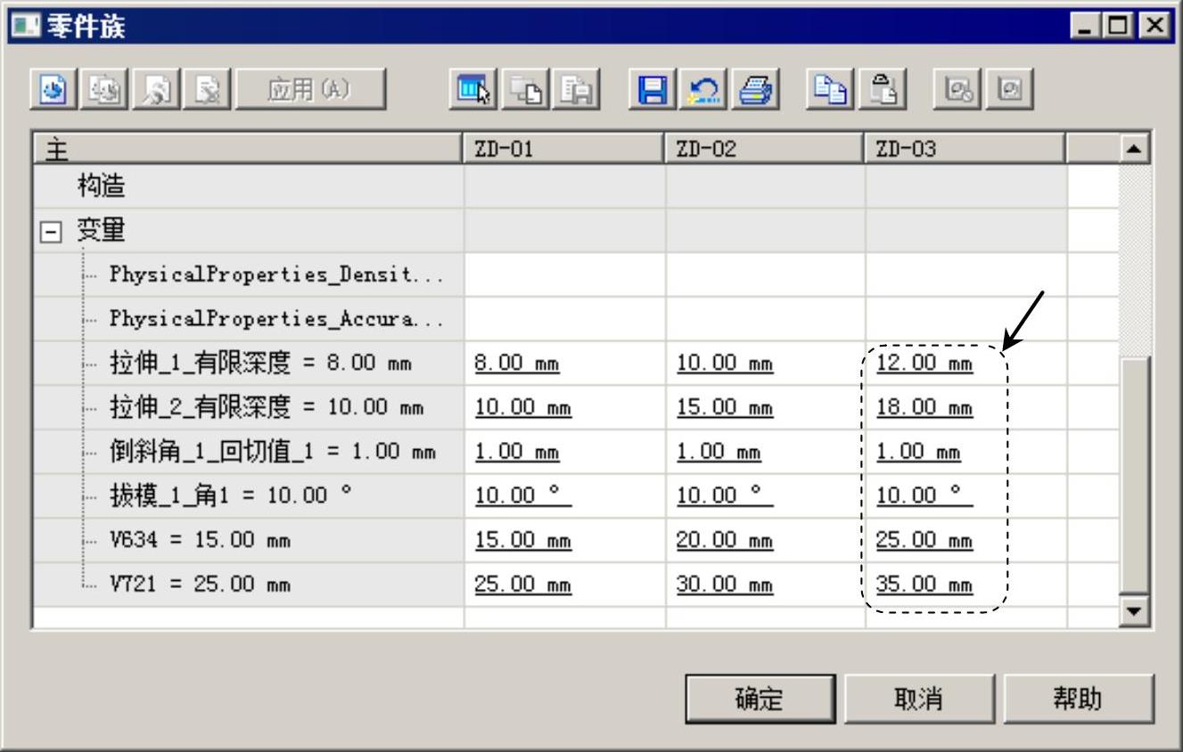
Task: Click ZD-02 value 15.00 mm for 拉伸_2
Action: point(725,408)
